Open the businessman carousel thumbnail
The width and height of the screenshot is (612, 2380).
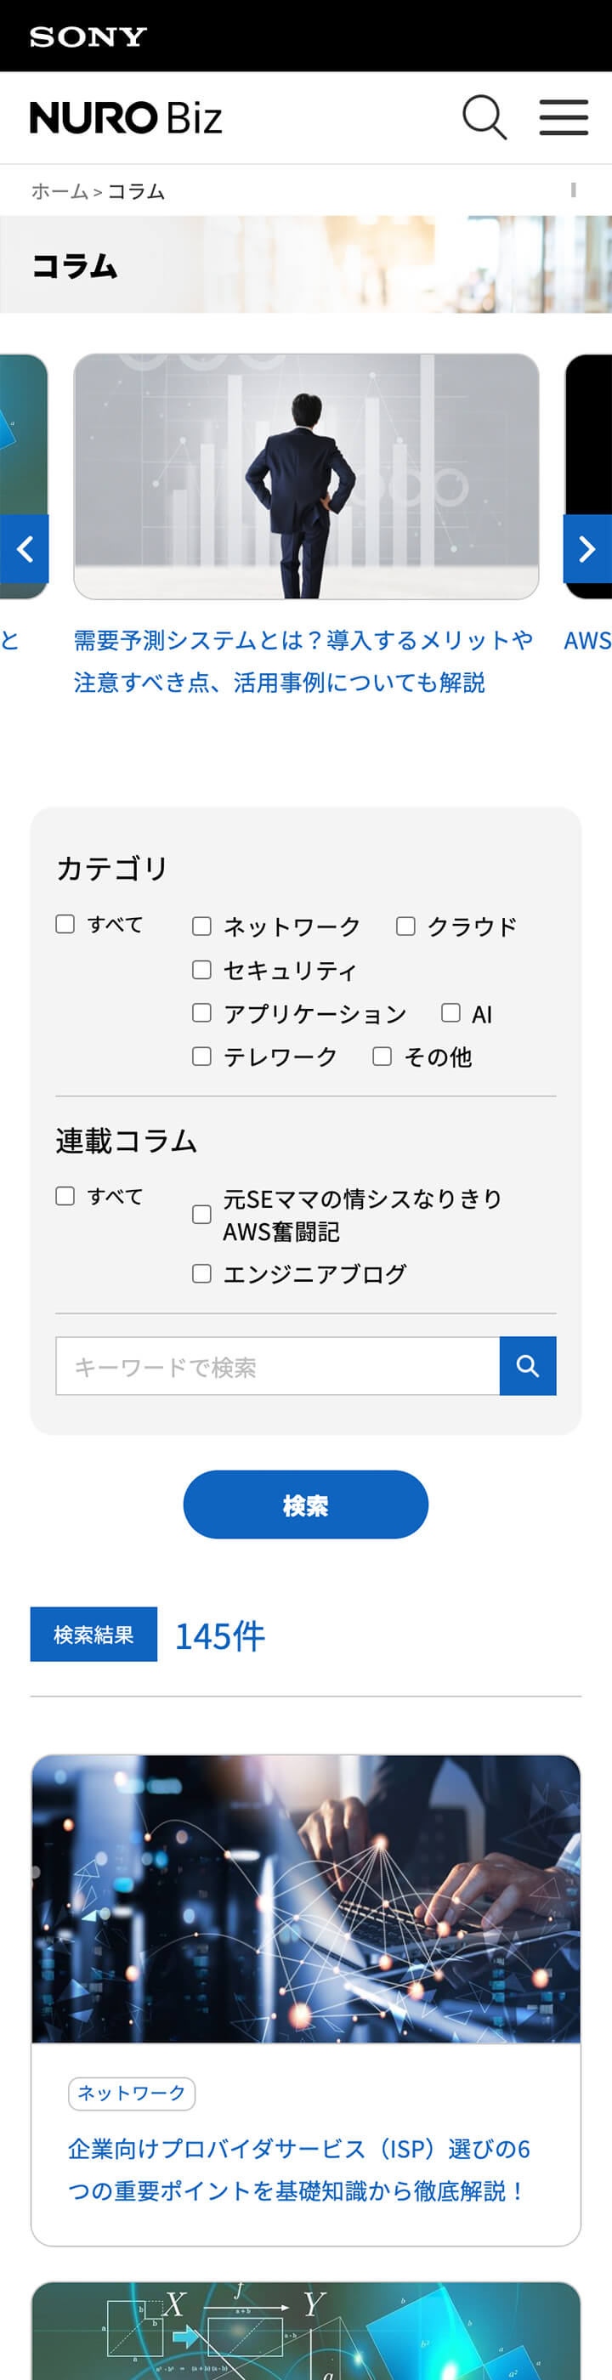[x=306, y=477]
